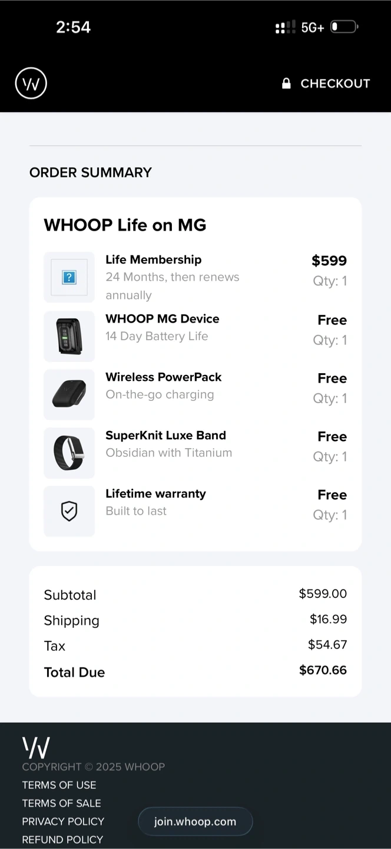Tap the WHOOP footer logo
This screenshot has width=391, height=849.
pyautogui.click(x=36, y=748)
